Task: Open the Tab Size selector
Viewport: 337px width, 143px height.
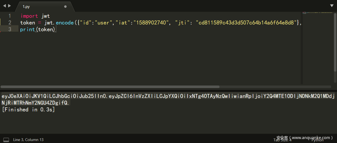Action: (282, 140)
